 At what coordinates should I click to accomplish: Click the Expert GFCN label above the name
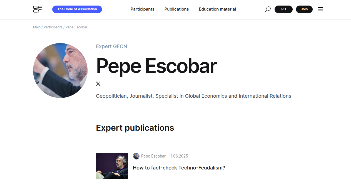[111, 46]
